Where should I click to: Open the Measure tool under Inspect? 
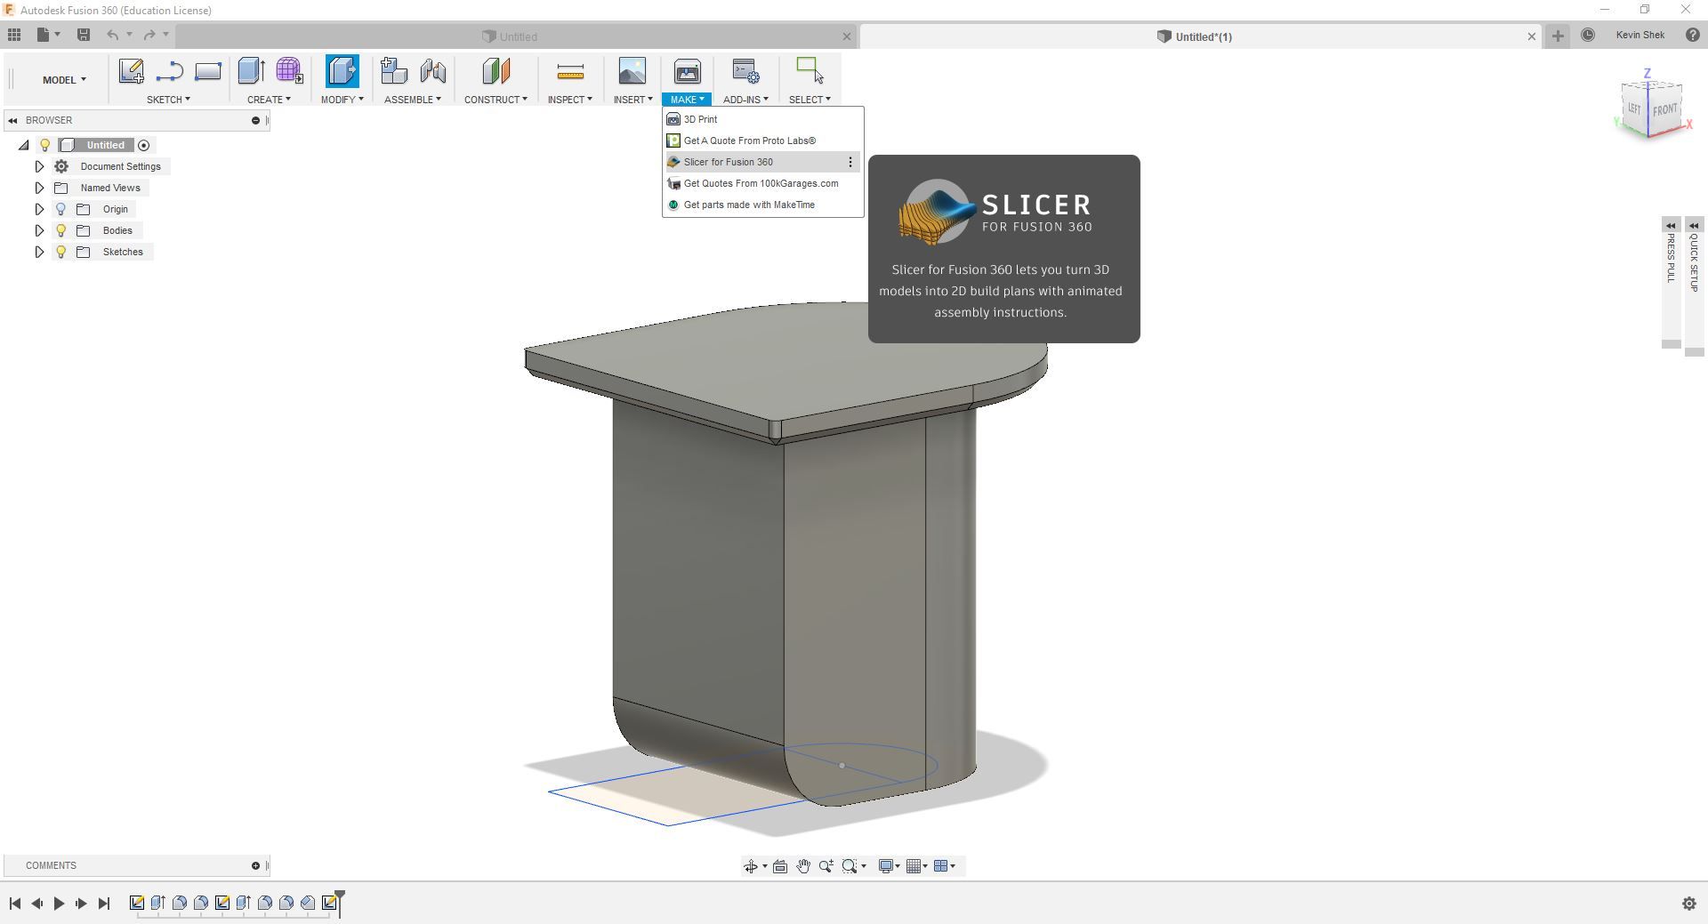pos(568,71)
